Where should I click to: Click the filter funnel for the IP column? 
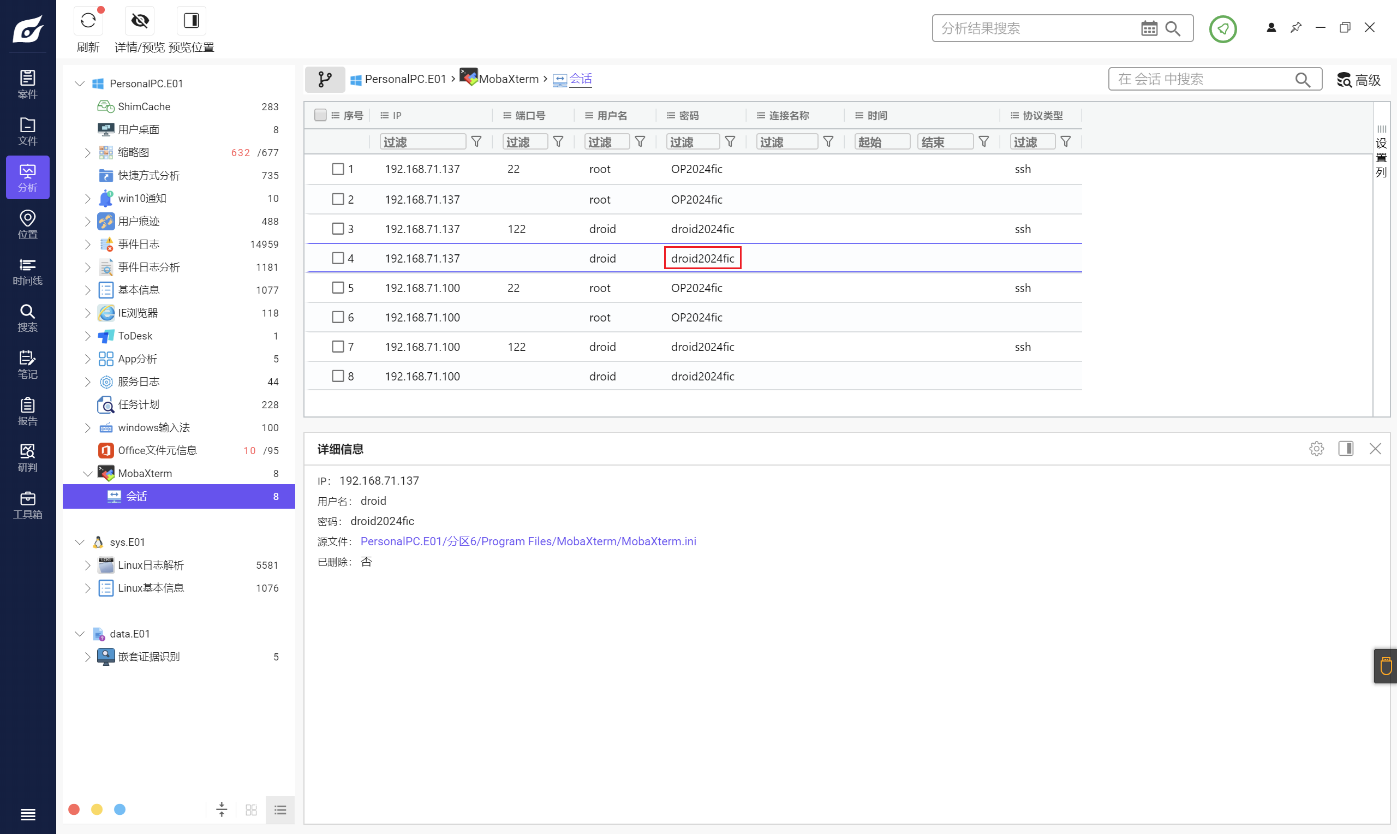[476, 141]
